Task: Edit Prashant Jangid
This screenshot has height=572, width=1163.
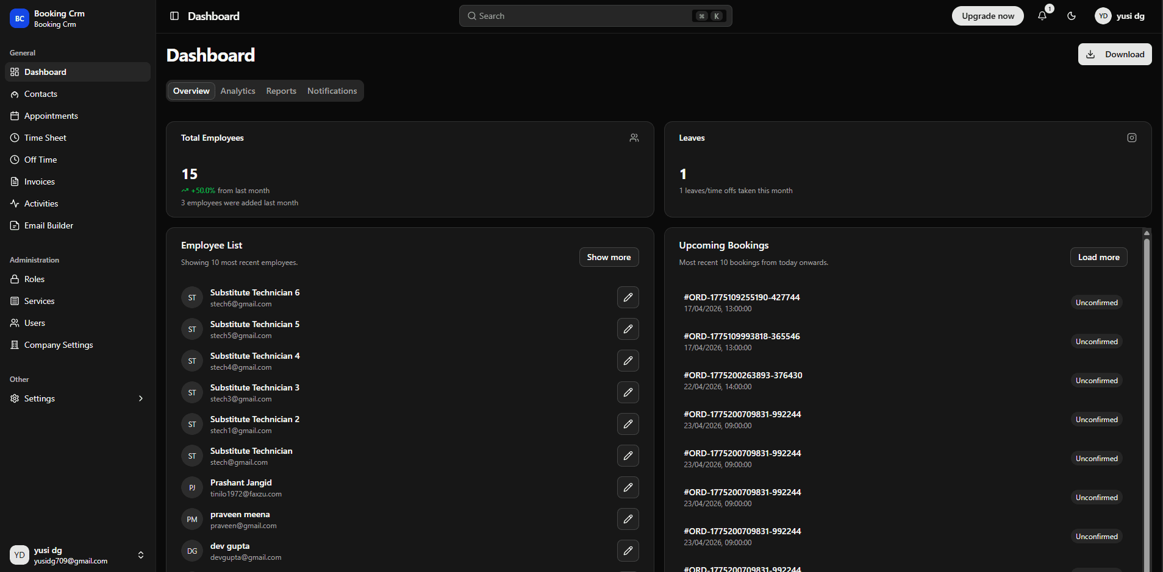Action: pyautogui.click(x=628, y=487)
